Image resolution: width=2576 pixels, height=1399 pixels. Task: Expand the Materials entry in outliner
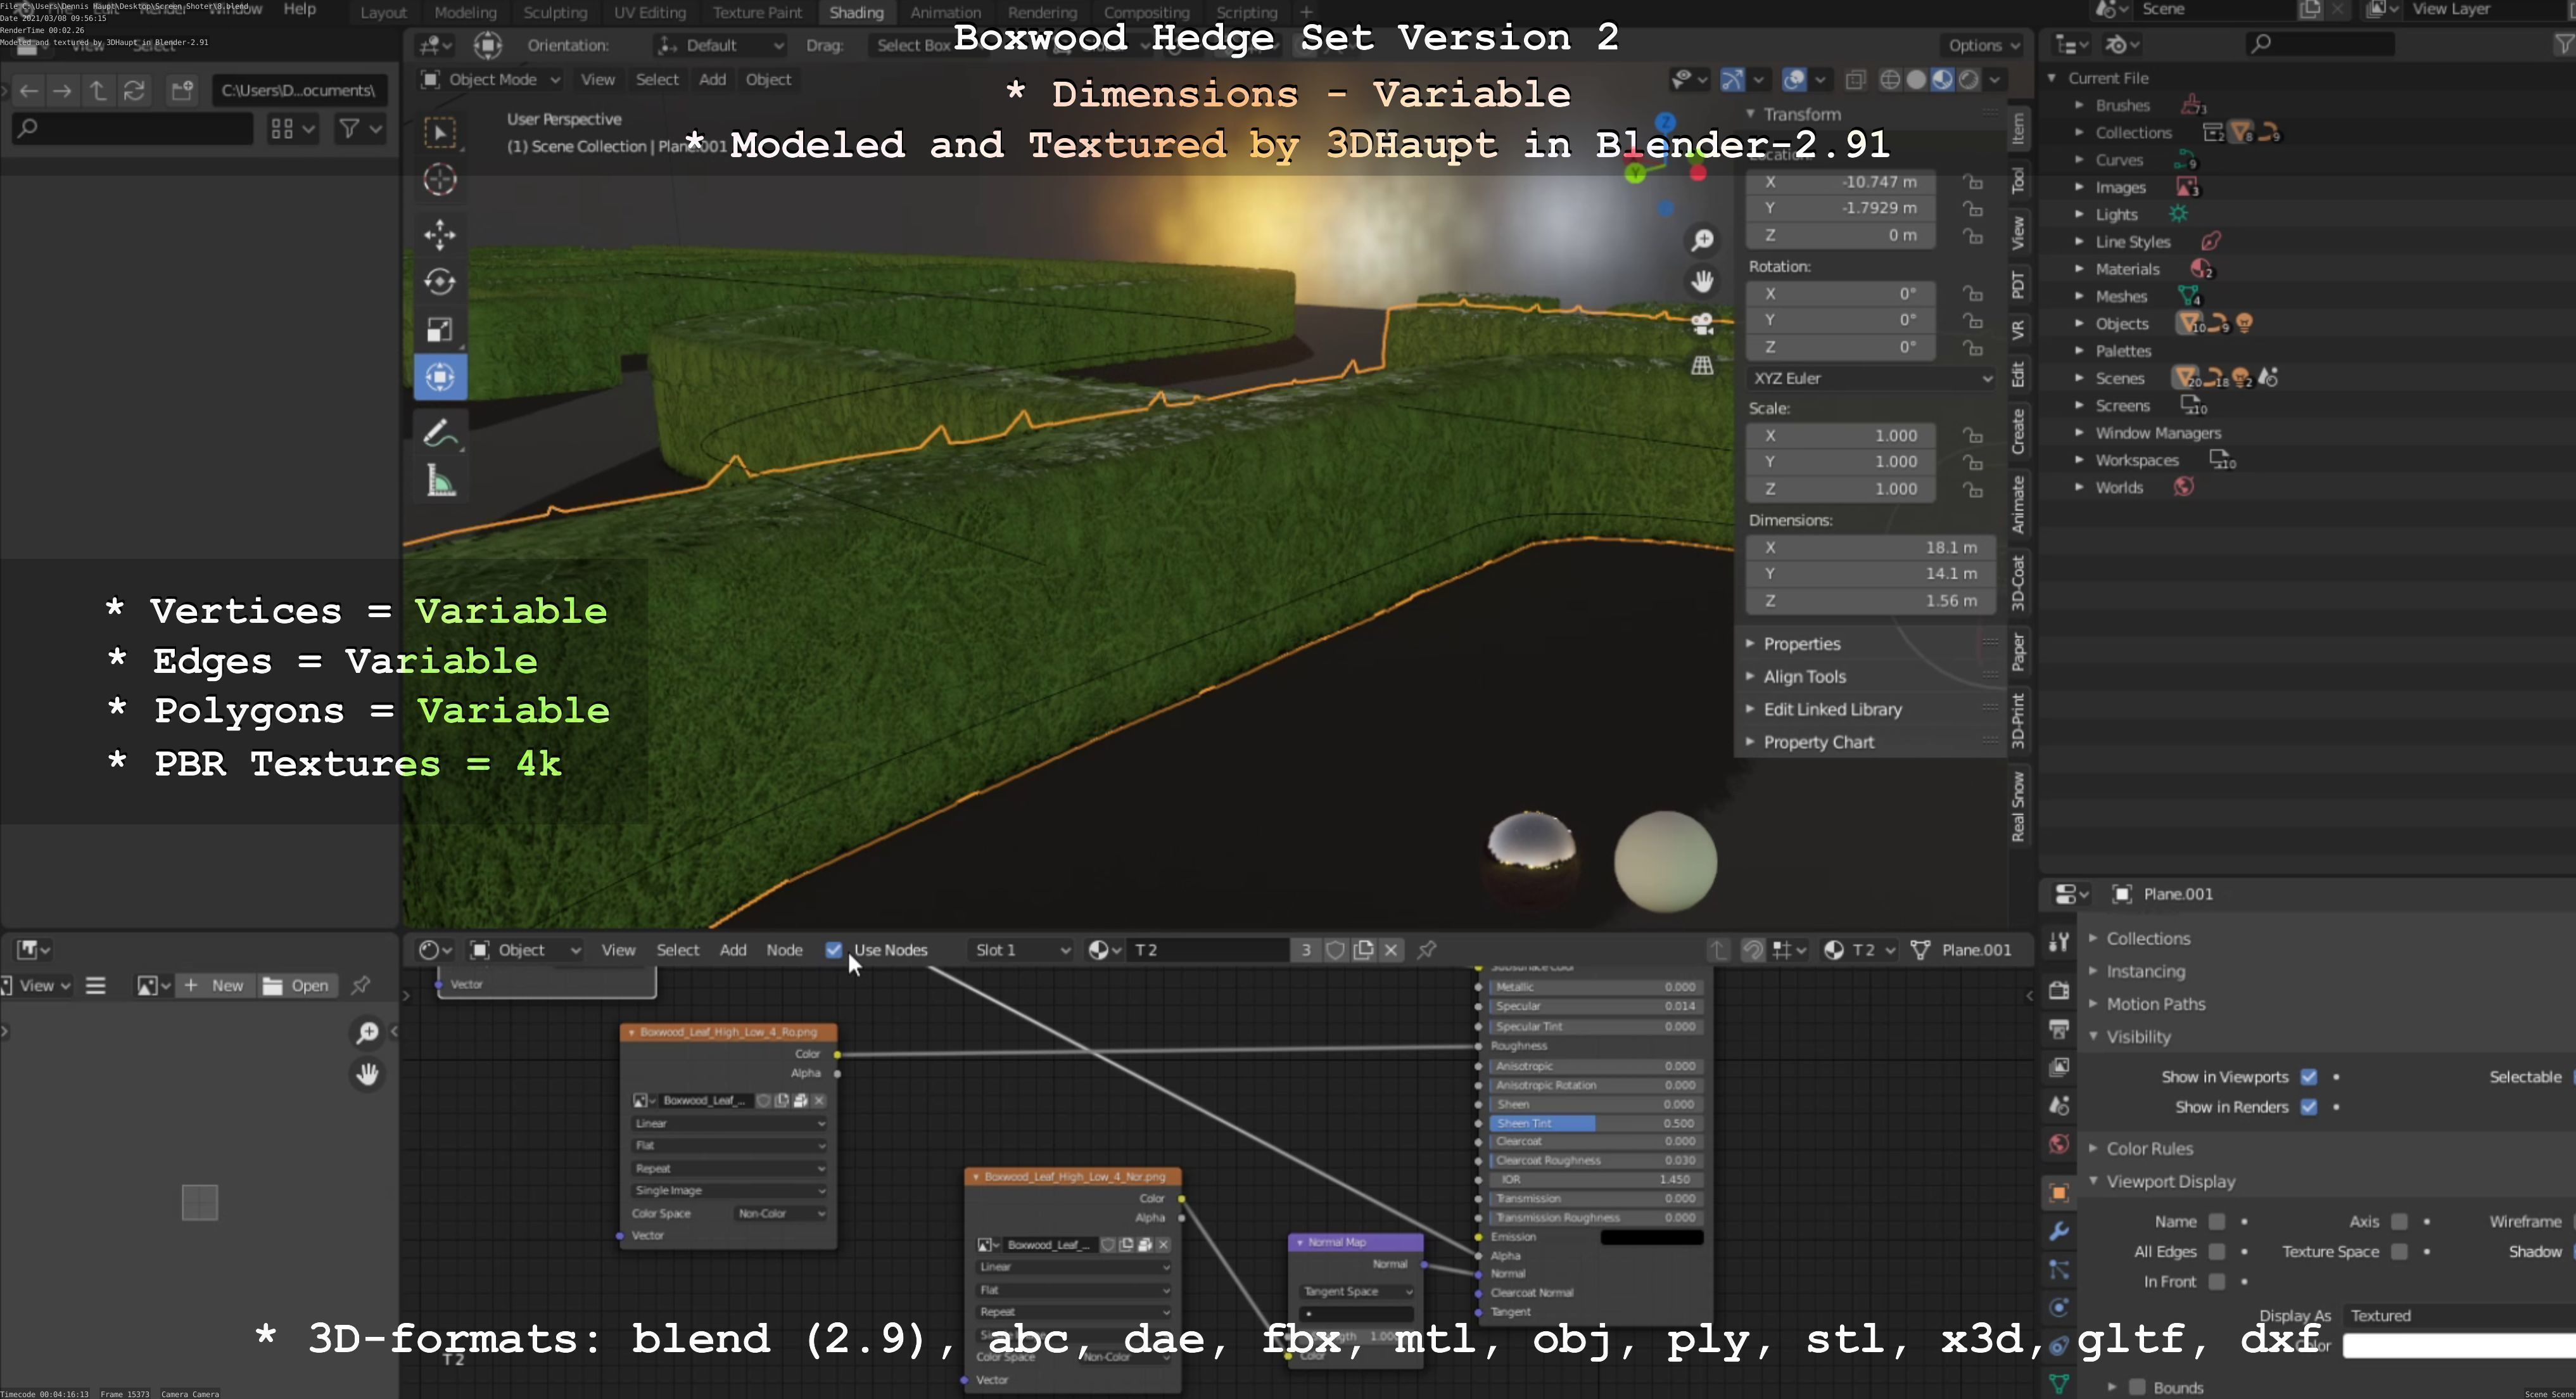tap(2079, 269)
